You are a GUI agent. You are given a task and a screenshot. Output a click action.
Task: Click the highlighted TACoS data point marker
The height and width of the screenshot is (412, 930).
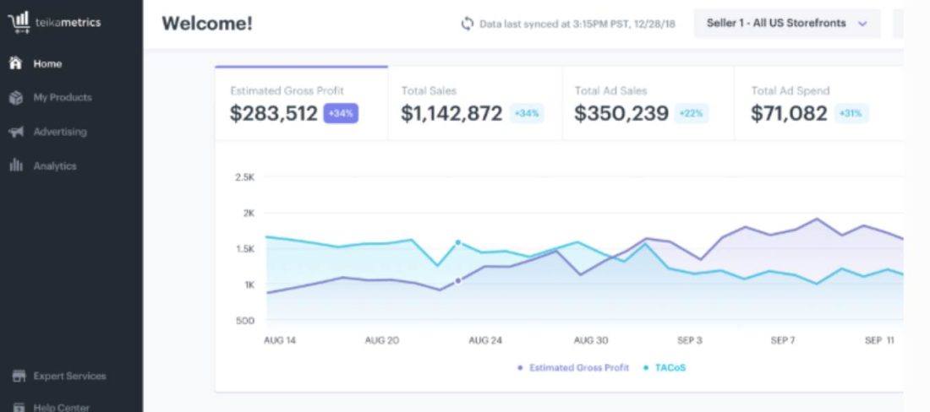coord(458,242)
